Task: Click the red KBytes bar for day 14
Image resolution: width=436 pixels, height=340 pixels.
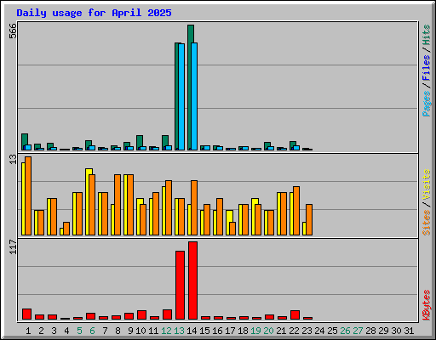Action: point(192,280)
